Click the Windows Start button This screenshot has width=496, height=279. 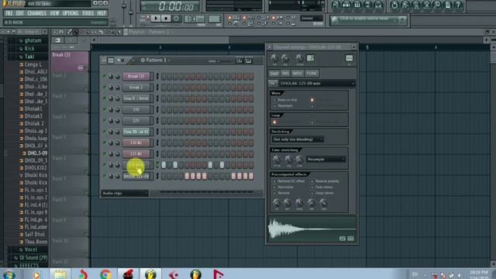(9, 274)
